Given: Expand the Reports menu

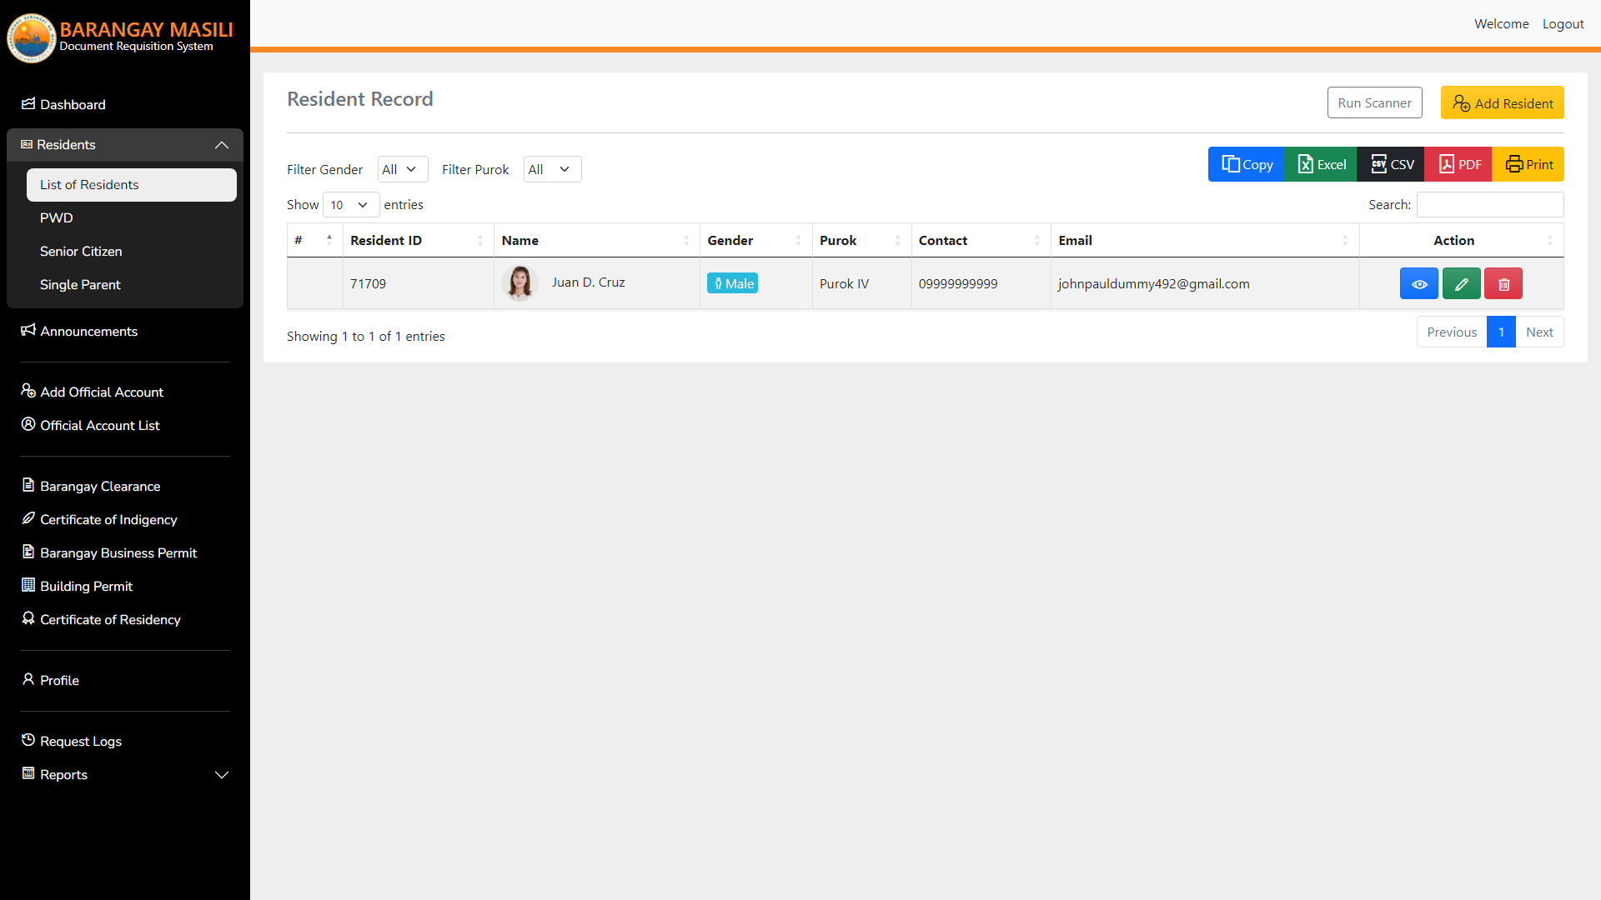Looking at the screenshot, I should [x=221, y=775].
